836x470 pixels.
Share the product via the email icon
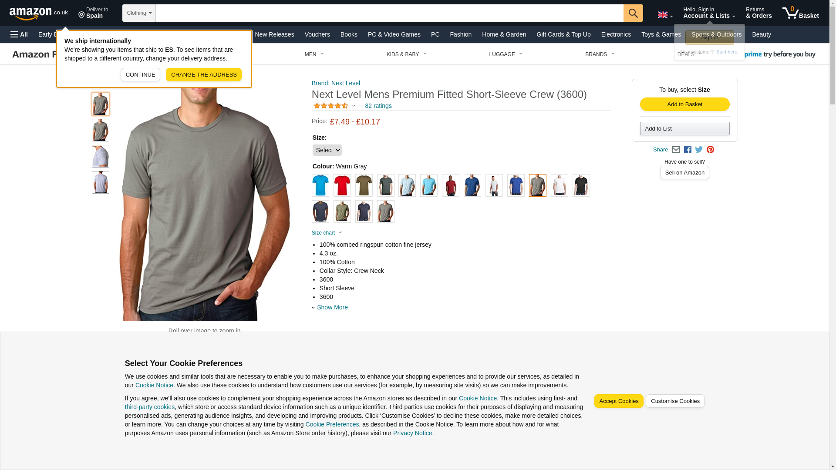click(676, 150)
